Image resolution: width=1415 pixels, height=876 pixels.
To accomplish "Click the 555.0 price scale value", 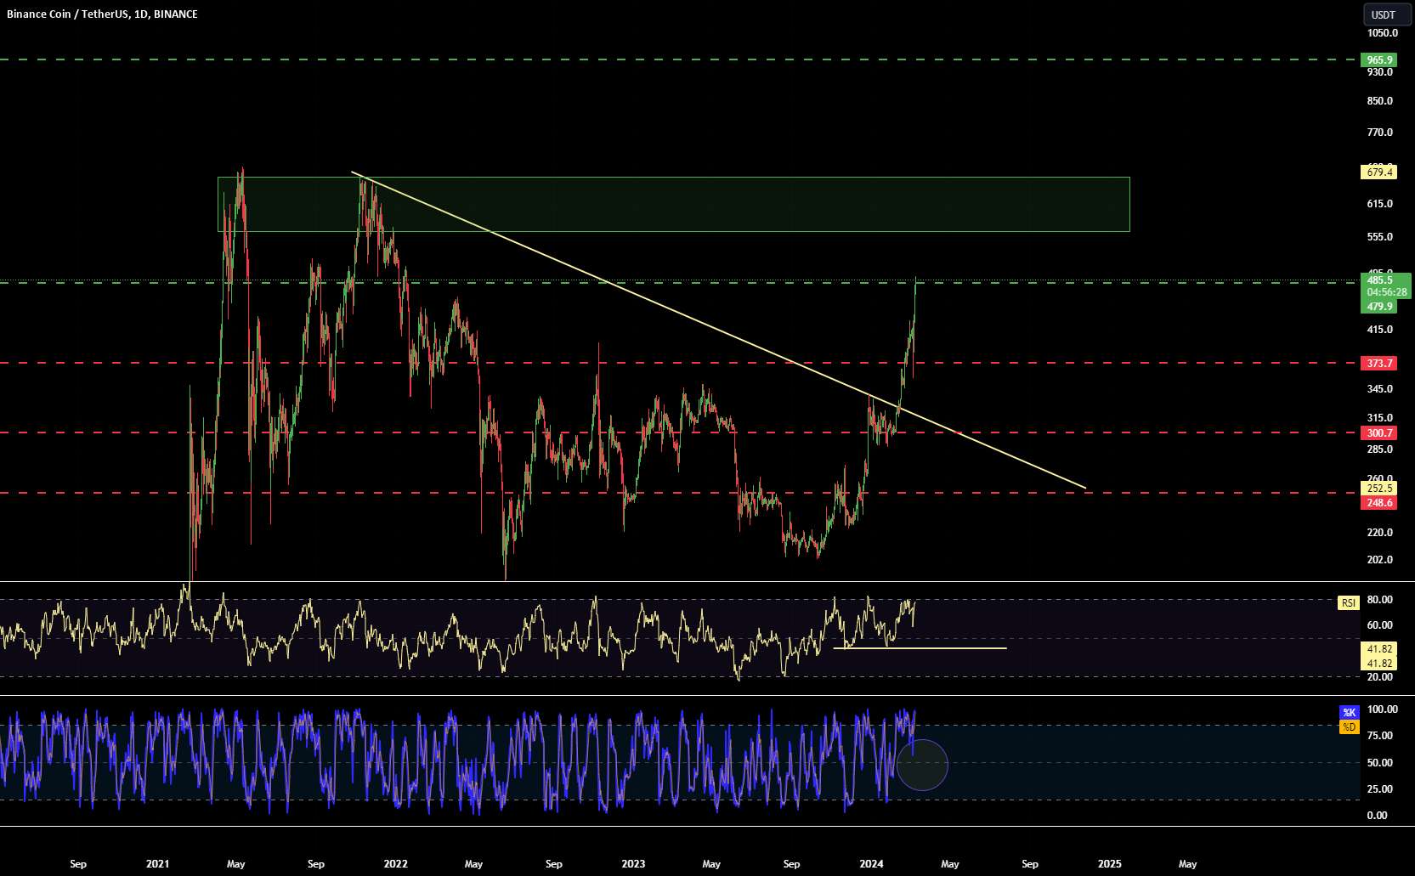I will 1380,237.
